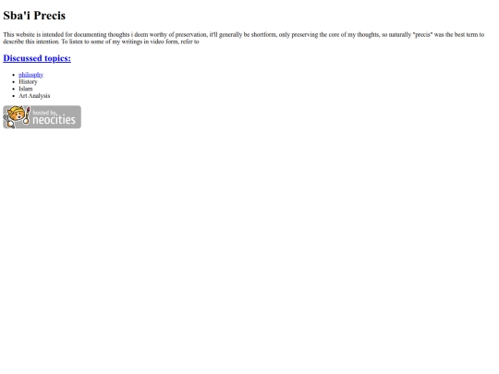
Task: Open the 'Discussed topics:' heading link
Action: [37, 58]
